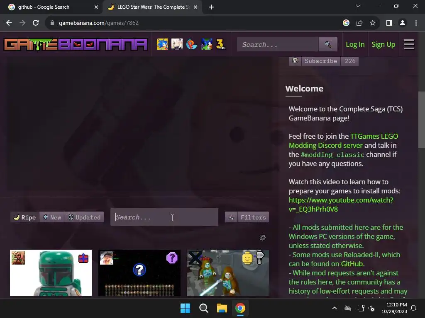The height and width of the screenshot is (318, 425).
Task: Show hidden system tray icons
Action: click(335, 308)
